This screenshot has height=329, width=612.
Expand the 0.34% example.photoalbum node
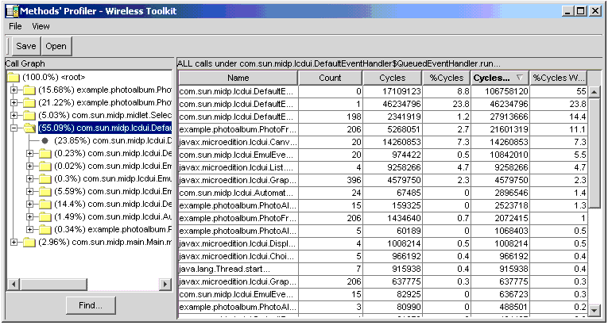[x=29, y=229]
